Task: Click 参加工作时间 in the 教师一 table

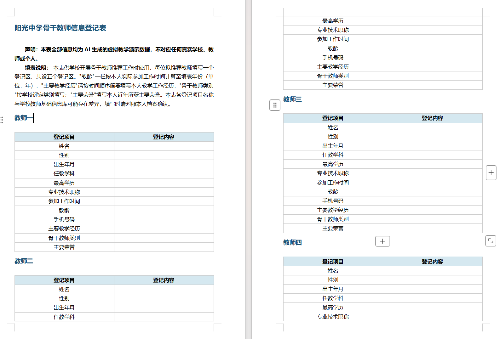Action: point(64,201)
